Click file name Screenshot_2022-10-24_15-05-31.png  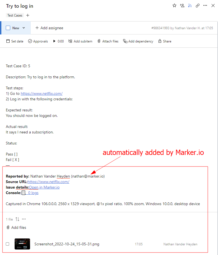(x=67, y=244)
